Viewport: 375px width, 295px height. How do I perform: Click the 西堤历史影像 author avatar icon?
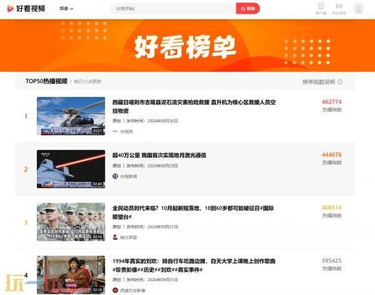[x=115, y=290]
